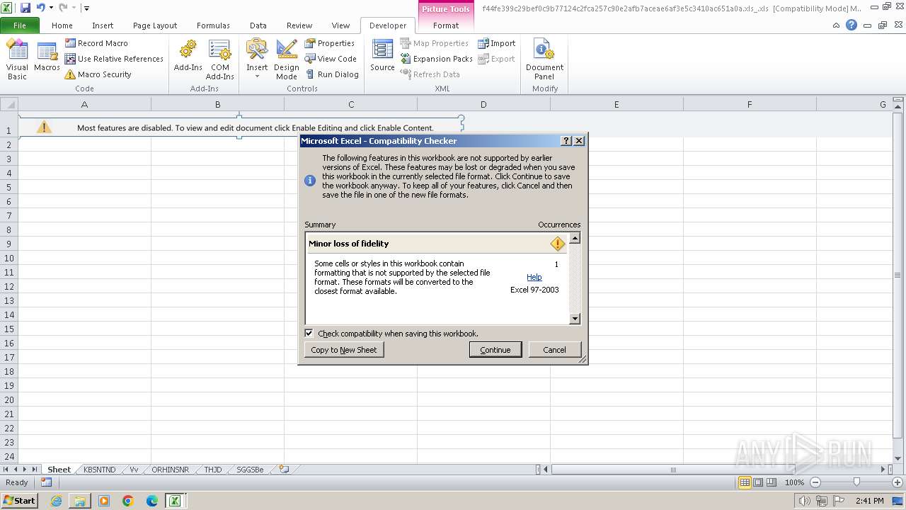Screen dimensions: 906x510
Task: Open control Properties
Action: coord(330,43)
